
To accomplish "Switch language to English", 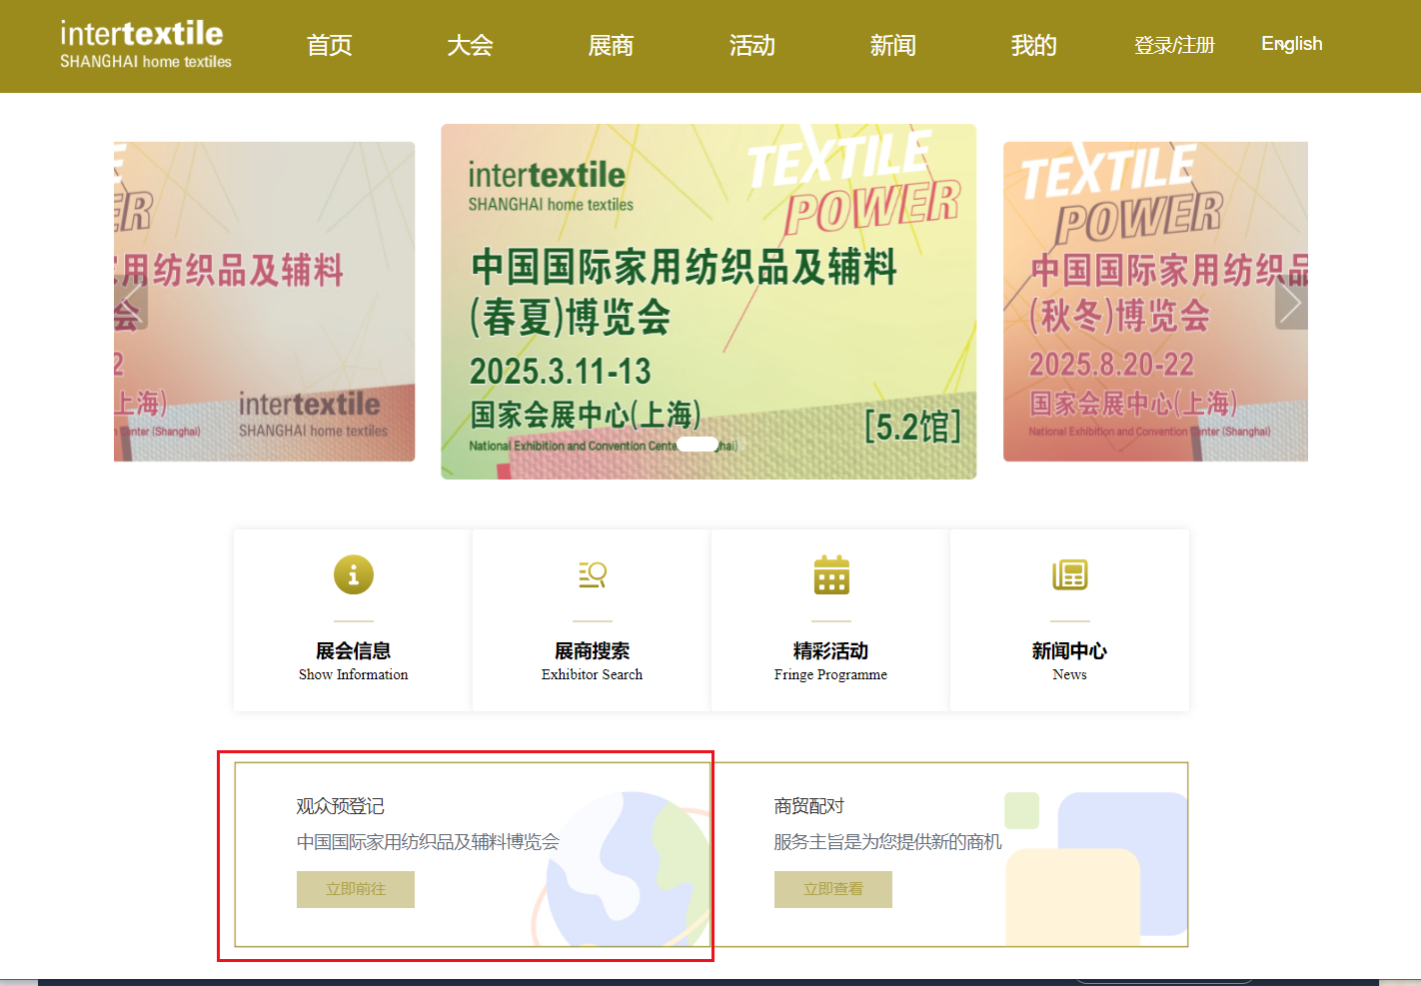I will click(x=1291, y=44).
